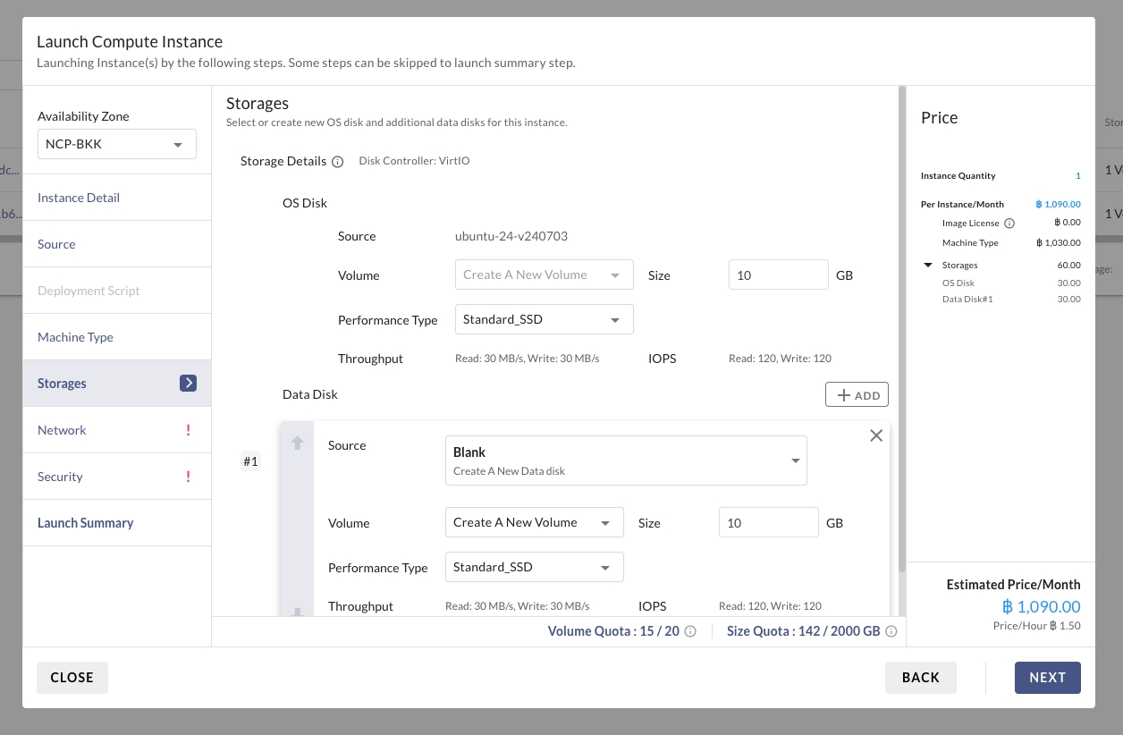1123x735 pixels.
Task: Click the Size Quota info icon
Action: (x=891, y=631)
